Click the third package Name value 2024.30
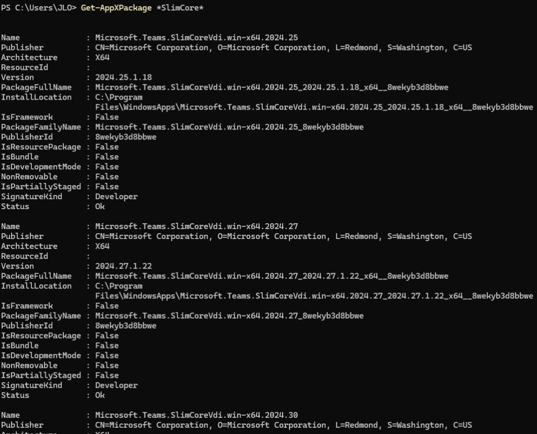Image resolution: width=537 pixels, height=434 pixels. click(x=197, y=415)
